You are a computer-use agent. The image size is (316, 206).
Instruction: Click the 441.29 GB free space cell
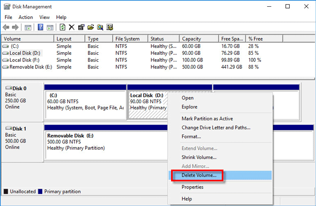tap(232, 67)
